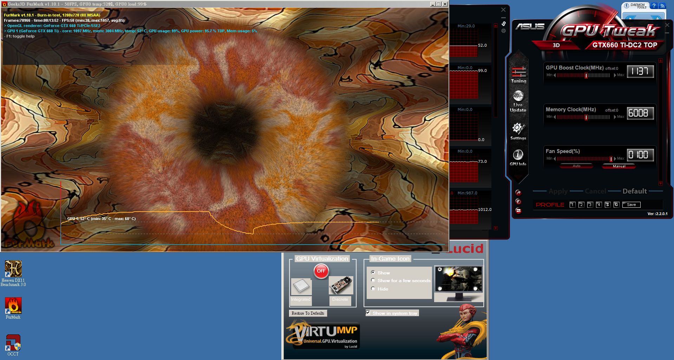Choose bottom-right in-game icon position
The width and height of the screenshot is (674, 360).
coord(476,288)
